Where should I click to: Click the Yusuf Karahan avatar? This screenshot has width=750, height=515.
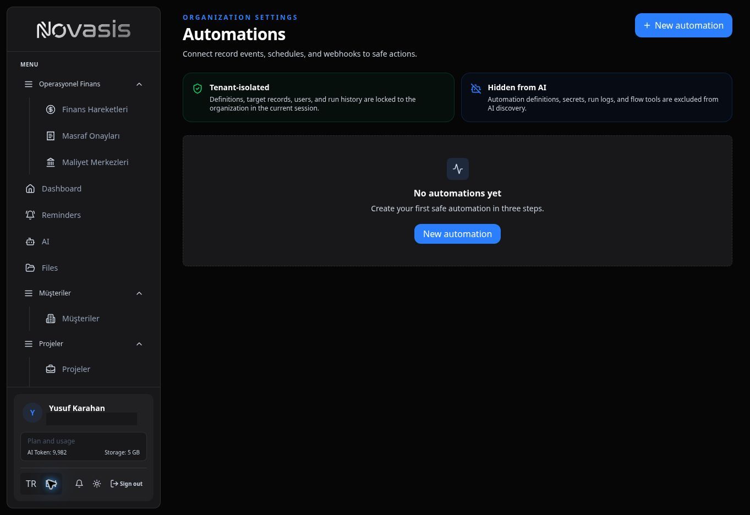pyautogui.click(x=32, y=413)
